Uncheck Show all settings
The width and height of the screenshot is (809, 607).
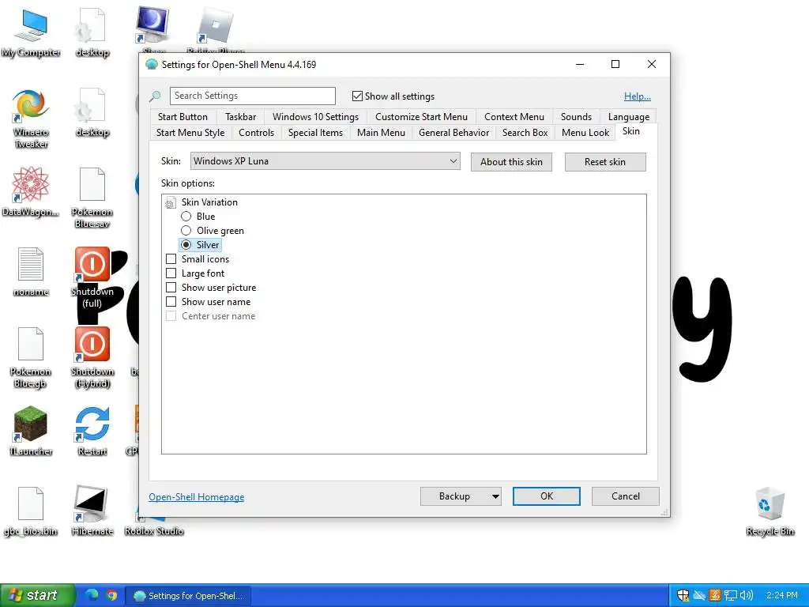click(x=357, y=96)
